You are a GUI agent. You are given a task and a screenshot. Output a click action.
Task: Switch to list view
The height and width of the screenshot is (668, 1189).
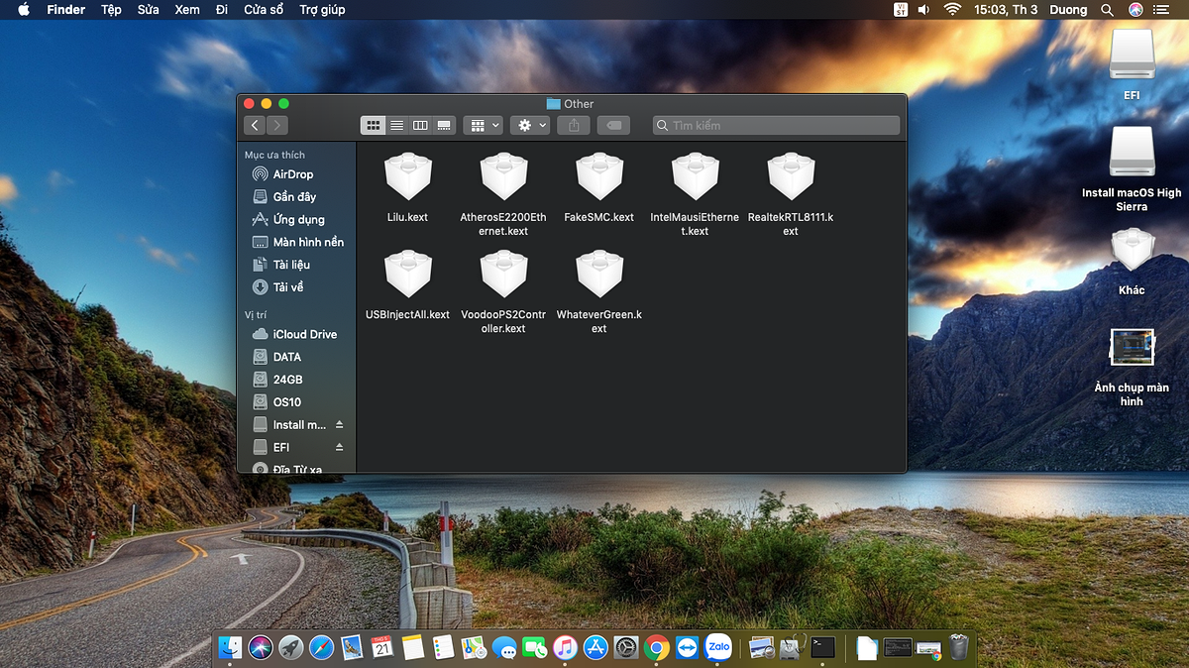tap(396, 126)
